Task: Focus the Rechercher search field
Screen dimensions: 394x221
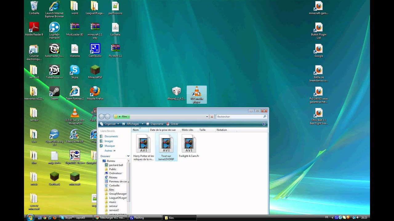Action: [241, 117]
